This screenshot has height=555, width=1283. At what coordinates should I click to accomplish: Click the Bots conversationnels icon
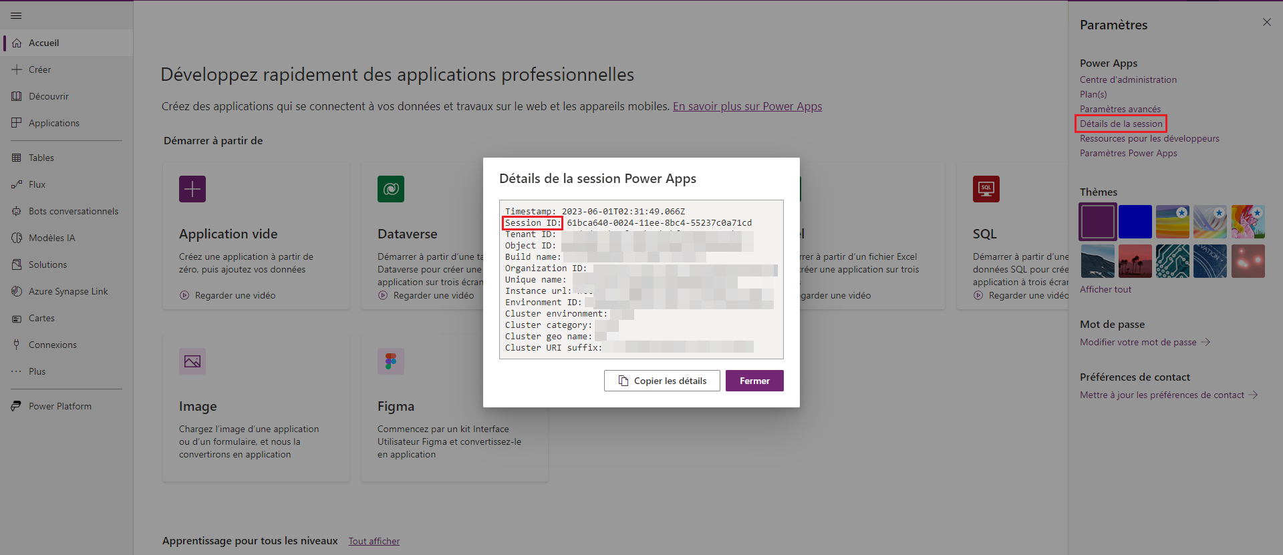(17, 211)
